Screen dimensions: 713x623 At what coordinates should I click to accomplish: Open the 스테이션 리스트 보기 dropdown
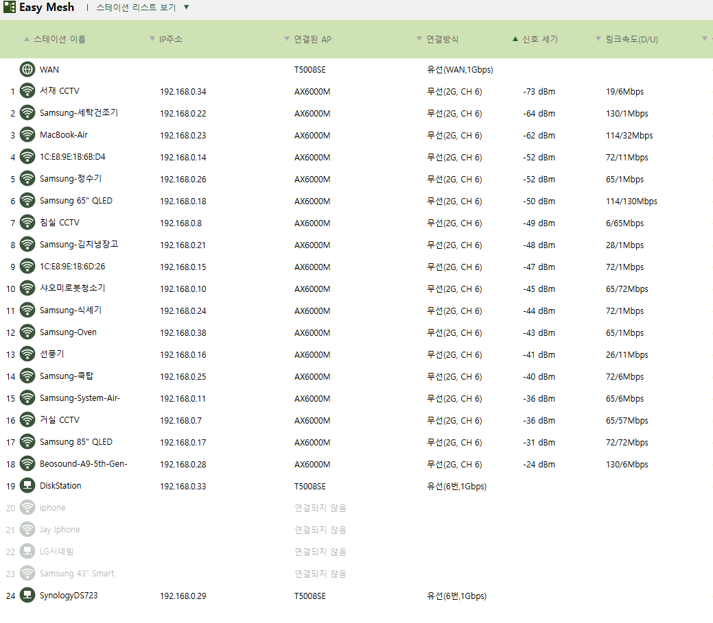pyautogui.click(x=143, y=8)
